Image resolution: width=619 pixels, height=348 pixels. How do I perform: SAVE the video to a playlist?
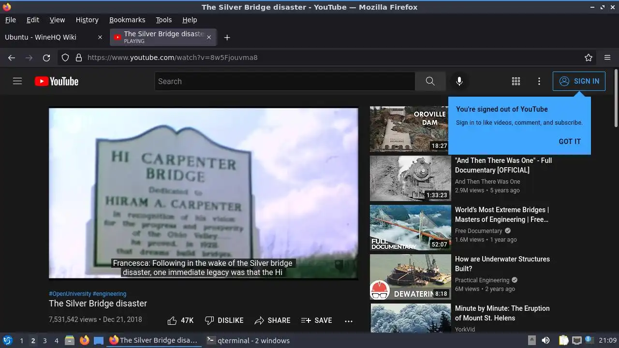(x=316, y=320)
